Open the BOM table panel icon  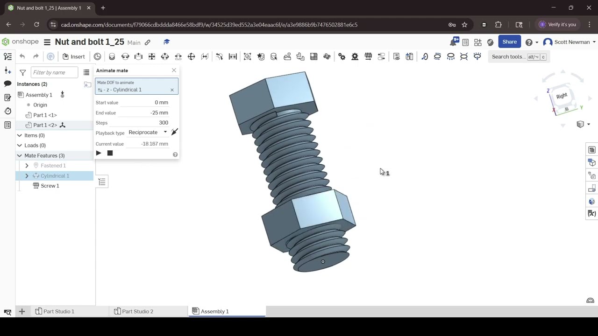coord(592,150)
